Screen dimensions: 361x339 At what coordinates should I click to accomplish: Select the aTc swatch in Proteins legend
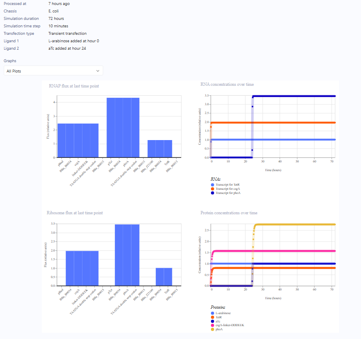[x=213, y=321]
